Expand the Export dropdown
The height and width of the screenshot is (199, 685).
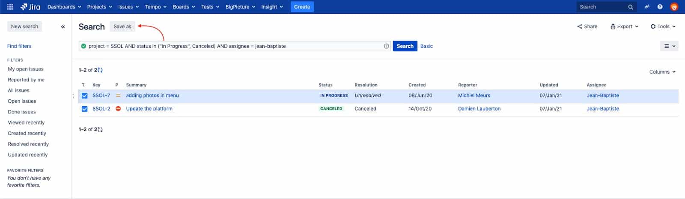click(625, 27)
